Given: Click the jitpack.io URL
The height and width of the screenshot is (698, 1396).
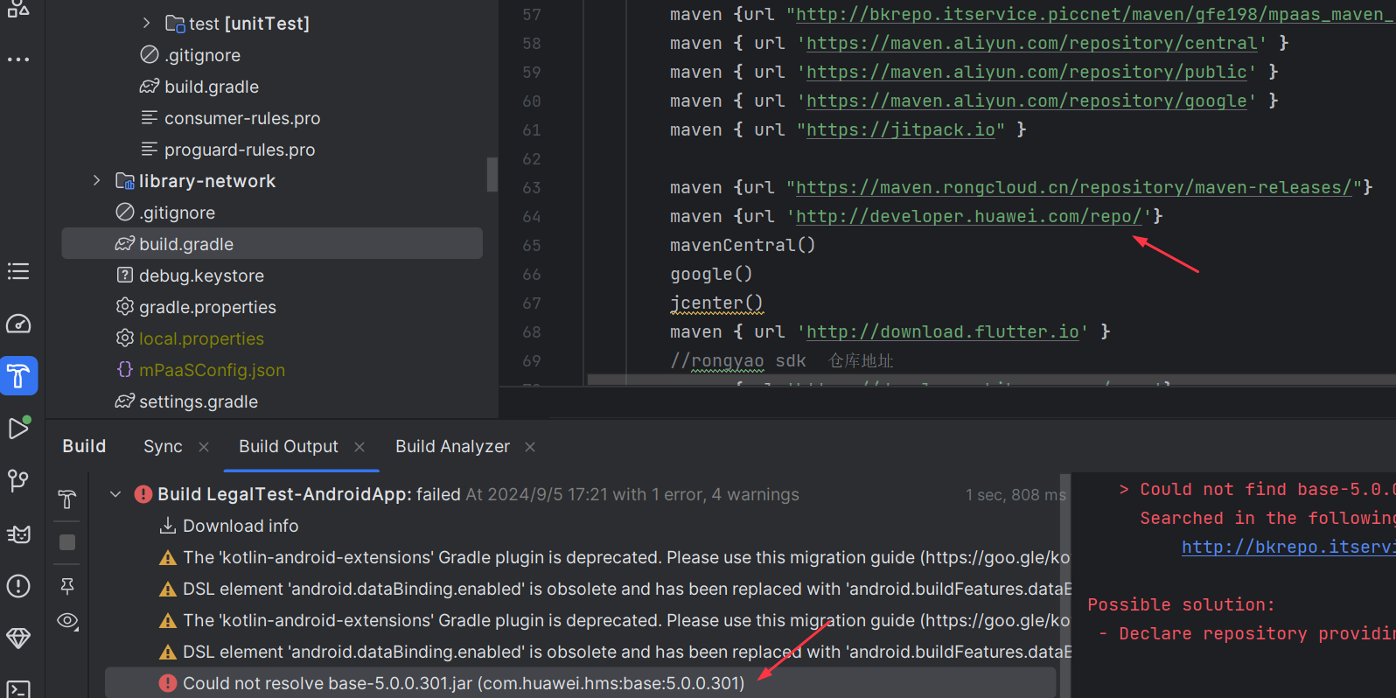Looking at the screenshot, I should [901, 129].
